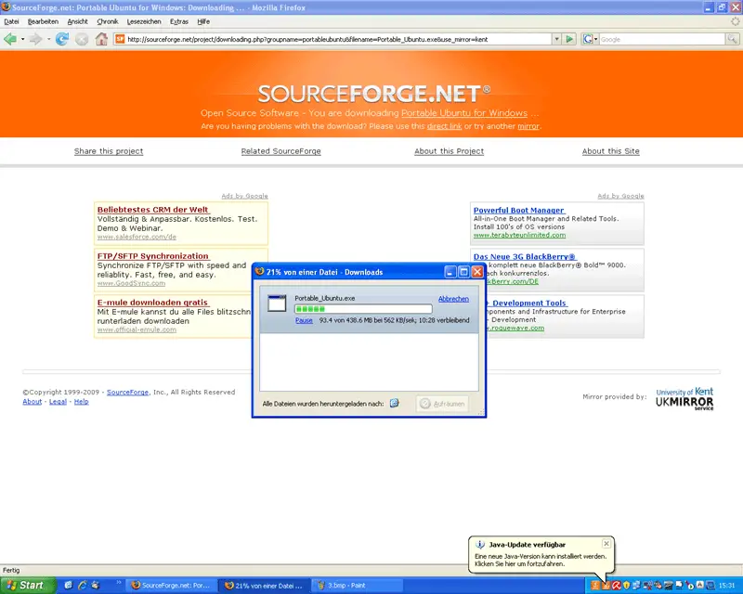Open the search engine selector dropdown arrow
Image resolution: width=743 pixels, height=594 pixels.
595,39
